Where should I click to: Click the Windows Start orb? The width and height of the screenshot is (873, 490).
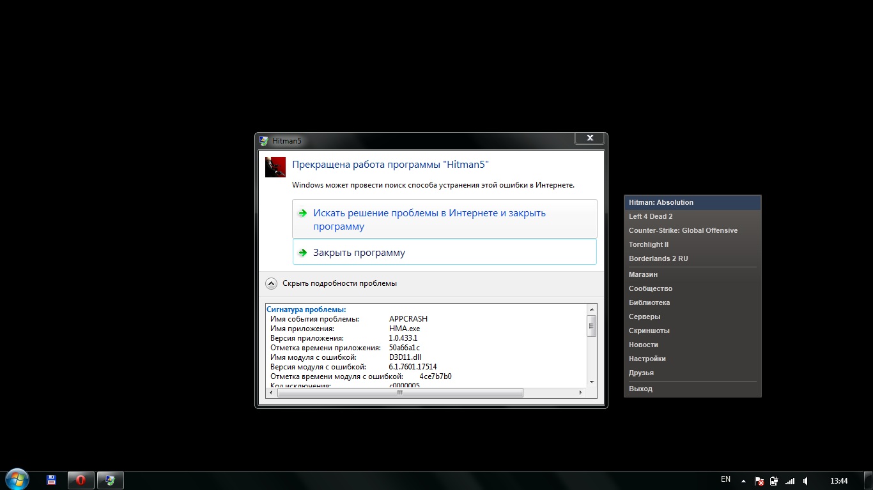tap(17, 480)
